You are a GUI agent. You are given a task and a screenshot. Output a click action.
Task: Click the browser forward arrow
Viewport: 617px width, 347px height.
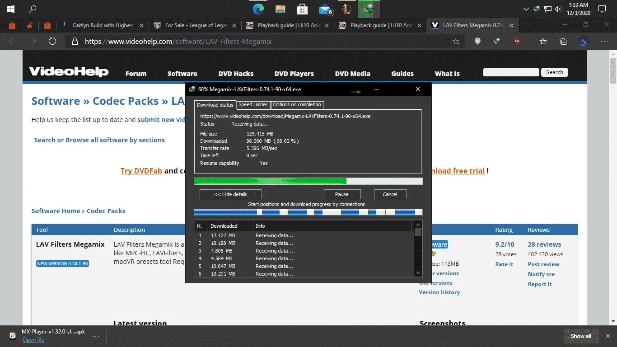[x=33, y=41]
